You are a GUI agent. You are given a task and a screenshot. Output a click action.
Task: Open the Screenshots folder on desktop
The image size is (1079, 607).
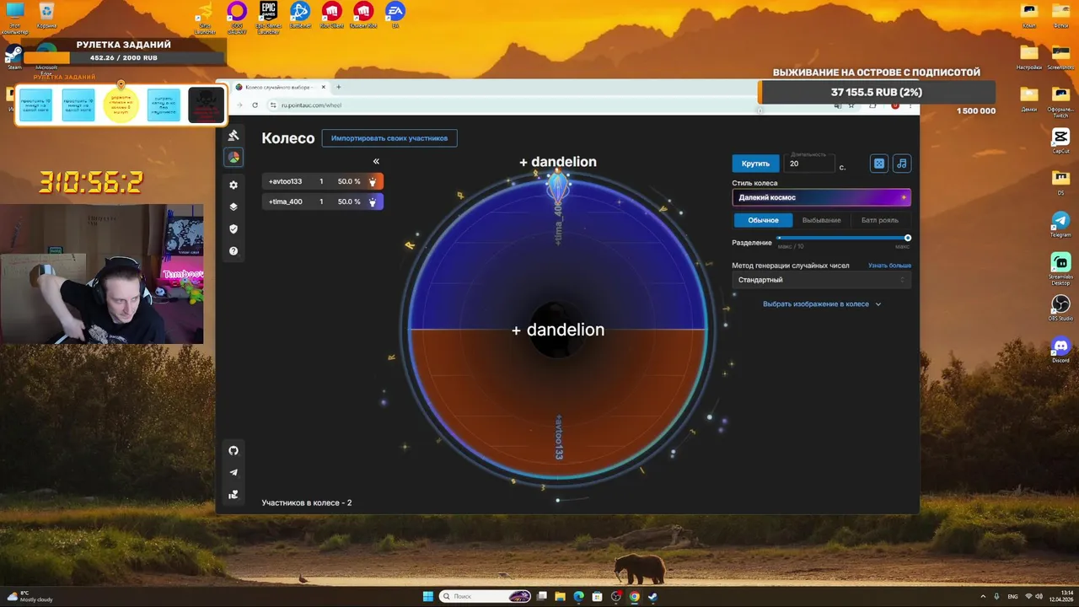click(1060, 56)
